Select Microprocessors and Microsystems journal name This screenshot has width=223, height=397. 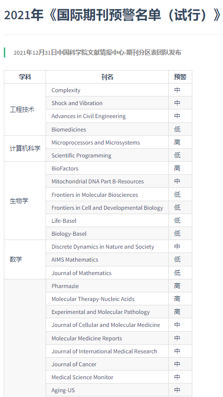coord(95,143)
